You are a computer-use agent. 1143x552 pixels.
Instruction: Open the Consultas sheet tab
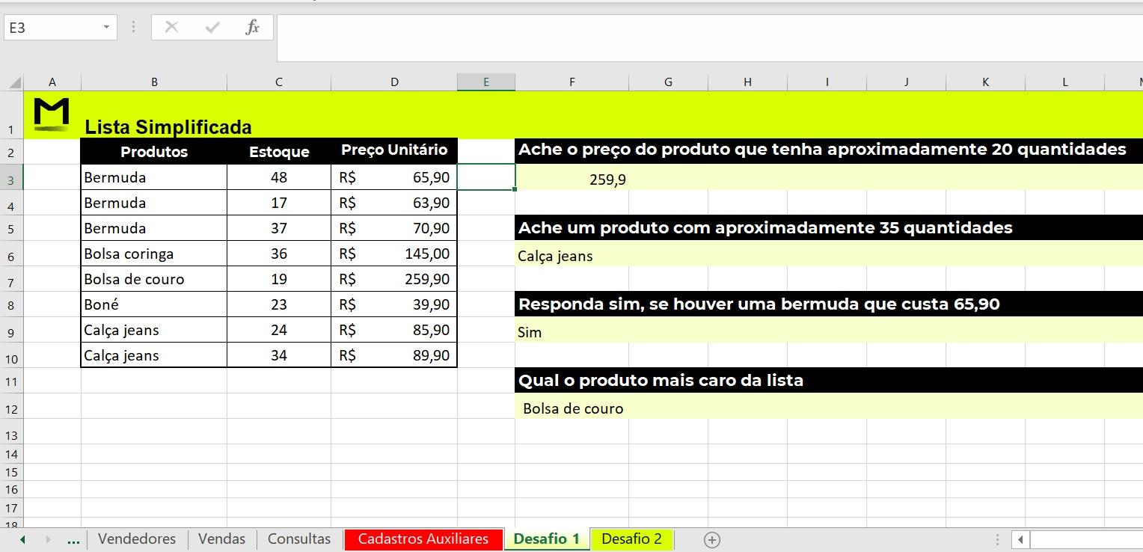(x=298, y=539)
